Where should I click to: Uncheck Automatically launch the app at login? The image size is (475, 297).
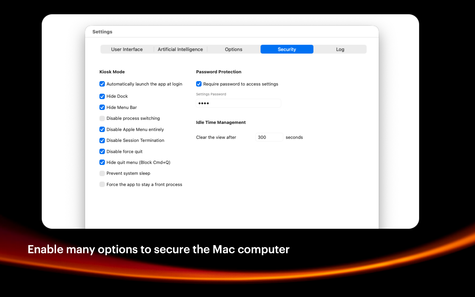click(x=102, y=84)
